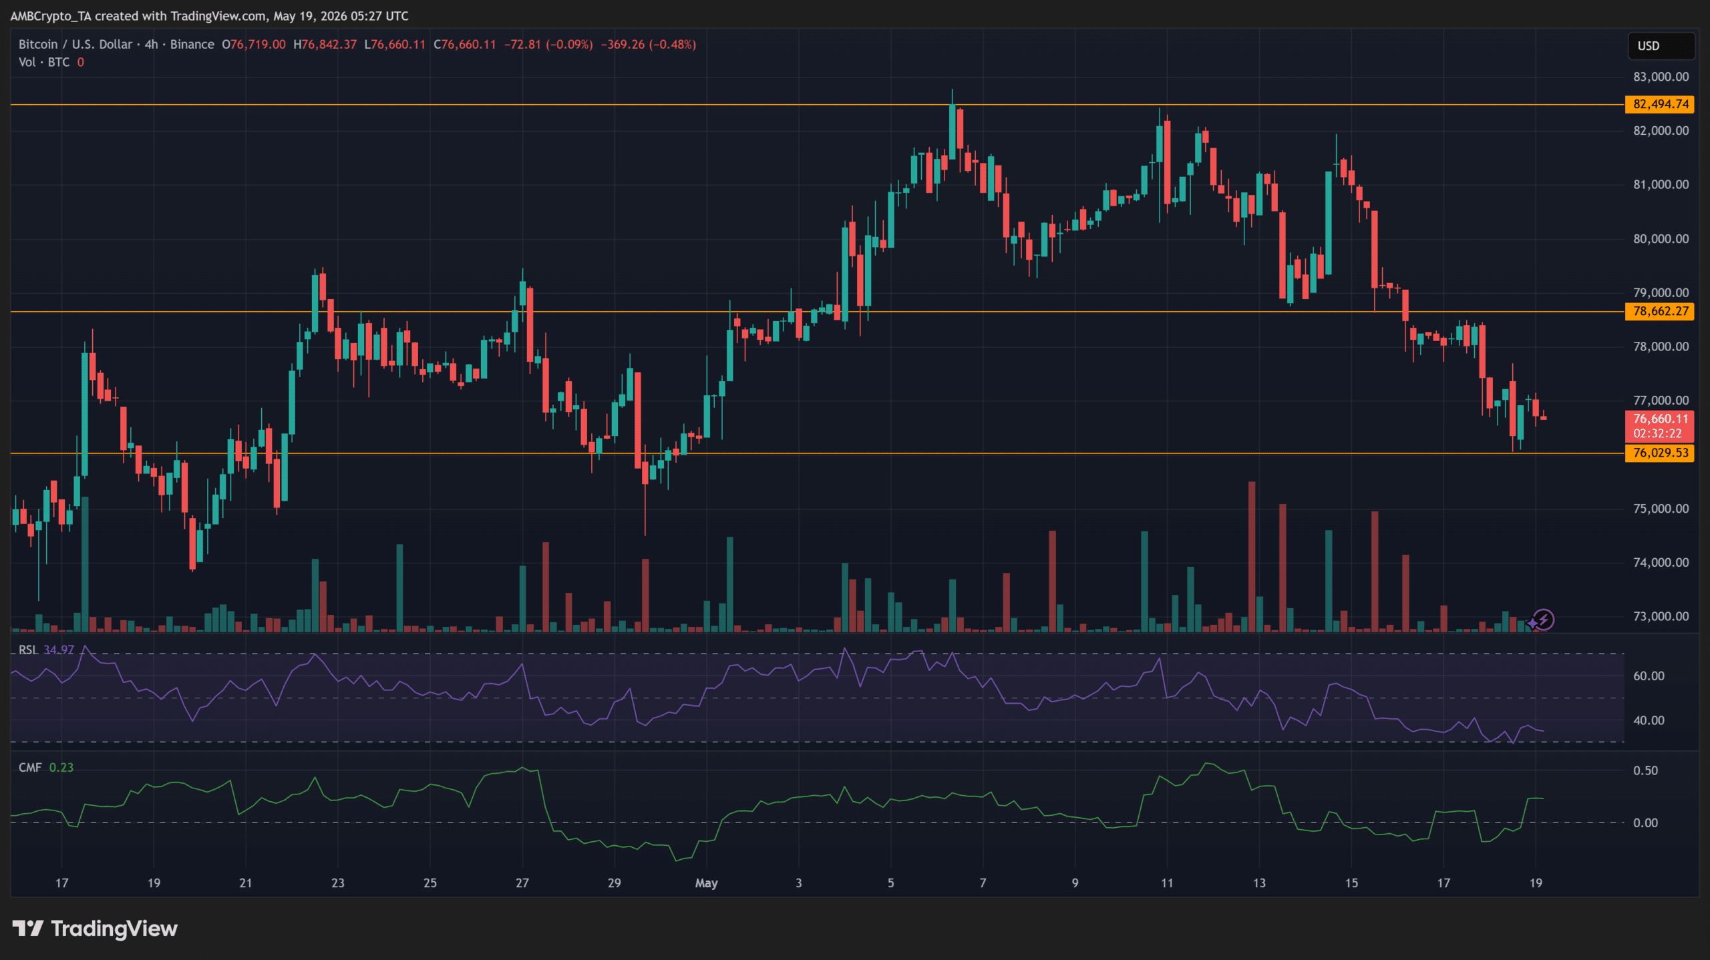The width and height of the screenshot is (1710, 960).
Task: Click the May label on time axis
Action: tap(706, 883)
